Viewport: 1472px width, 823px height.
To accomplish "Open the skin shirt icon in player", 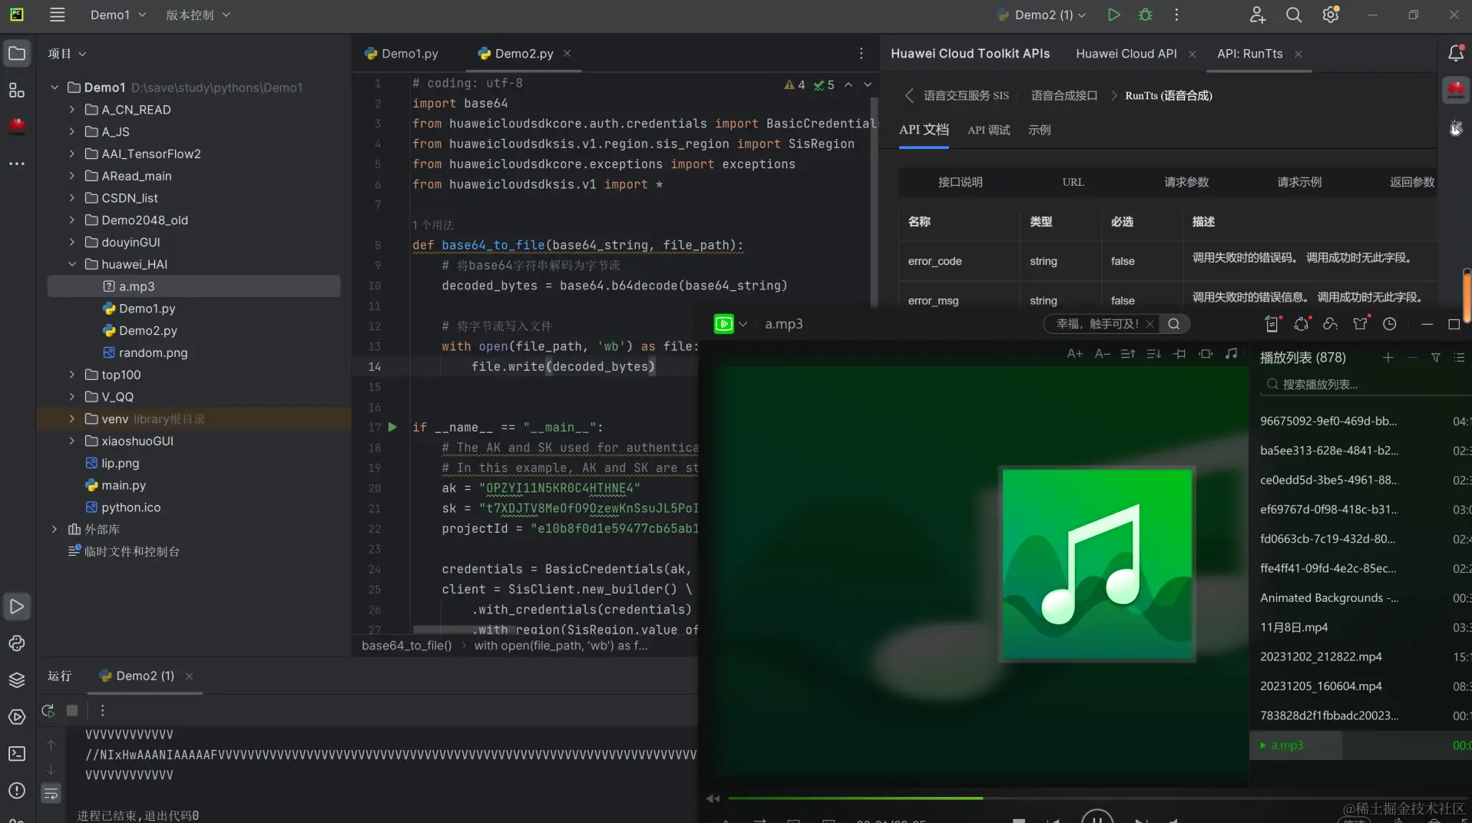I will coord(1360,324).
